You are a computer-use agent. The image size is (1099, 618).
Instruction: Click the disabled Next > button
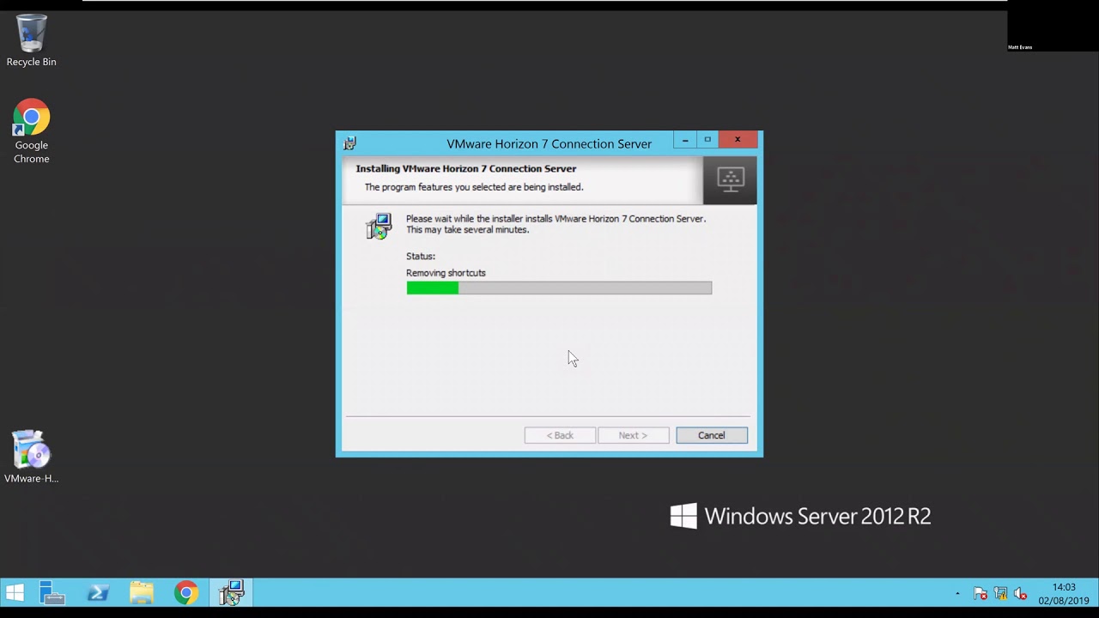pyautogui.click(x=633, y=435)
